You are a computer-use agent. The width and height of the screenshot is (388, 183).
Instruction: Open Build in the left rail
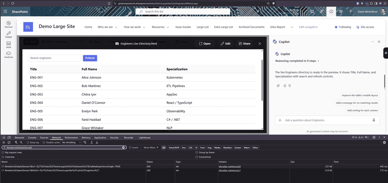9,45
